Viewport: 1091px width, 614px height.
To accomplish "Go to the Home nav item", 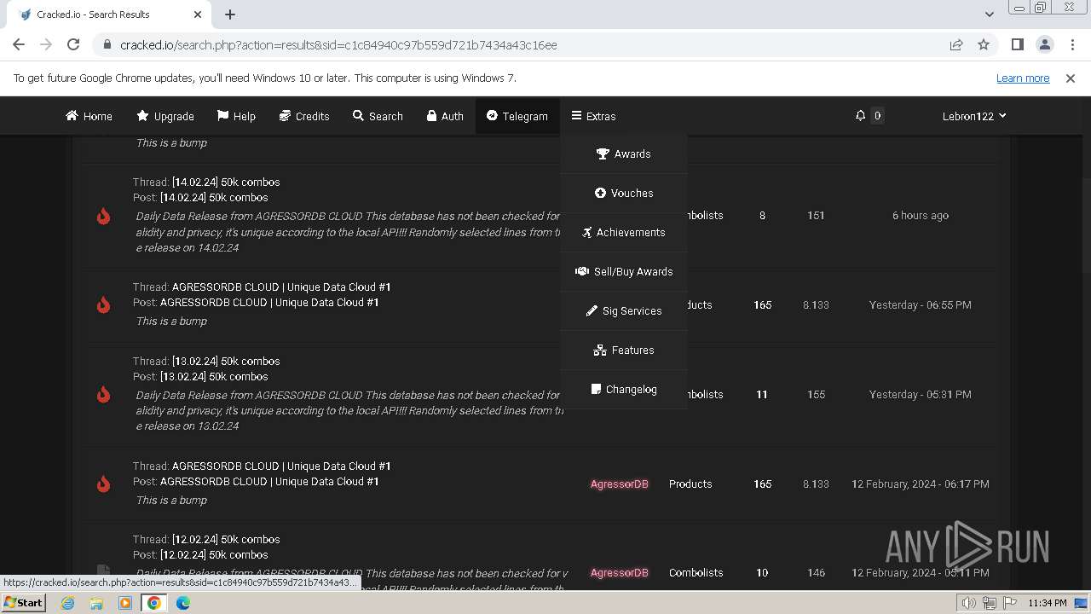I will [89, 116].
